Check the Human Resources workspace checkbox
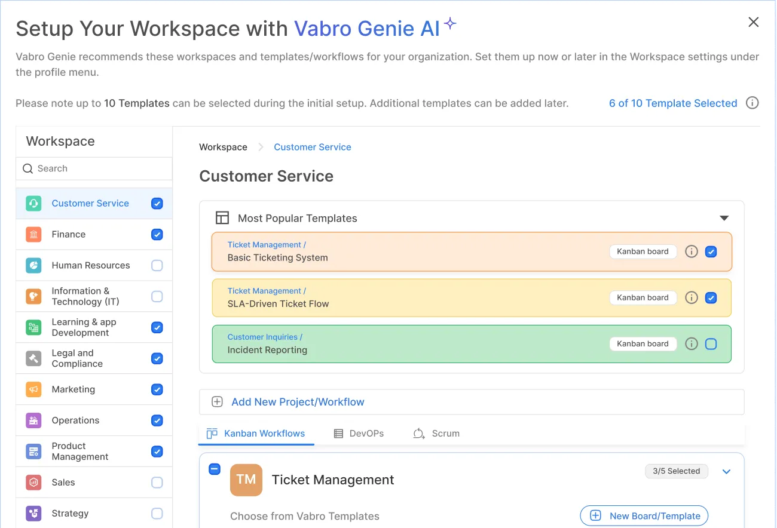Screen dimensions: 777x528 [157, 266]
